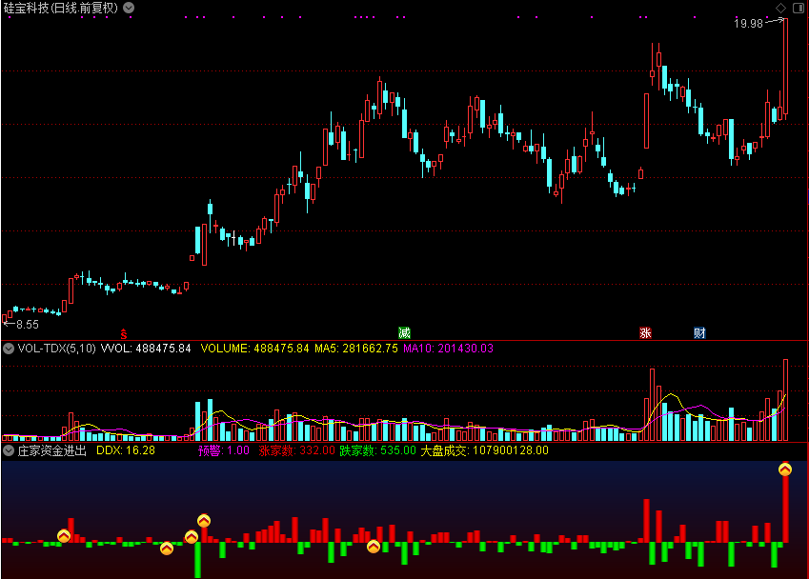Click the MA5: 281662.75 label

(356, 349)
